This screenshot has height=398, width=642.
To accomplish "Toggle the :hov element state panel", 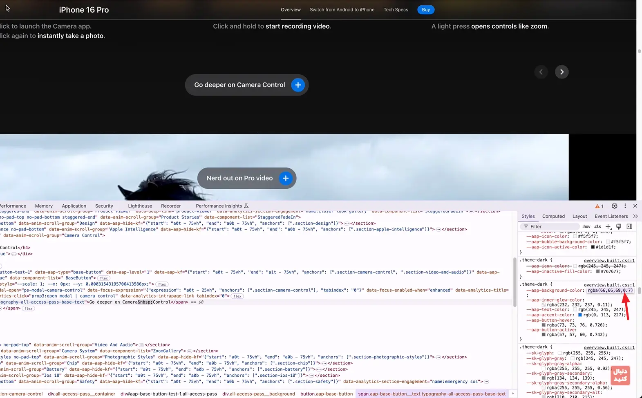I will (x=586, y=226).
